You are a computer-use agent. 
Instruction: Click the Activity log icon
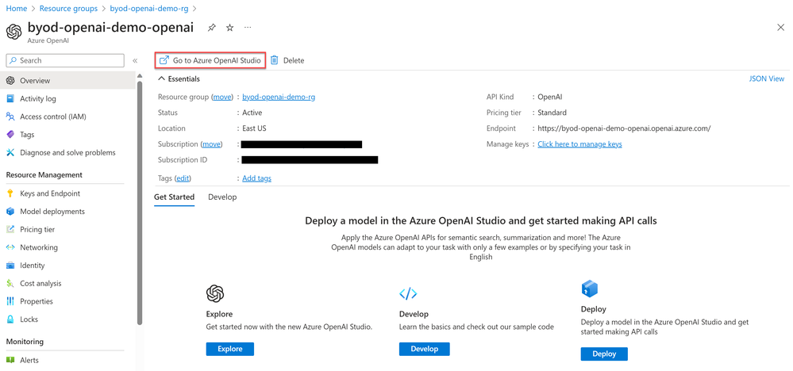(10, 99)
